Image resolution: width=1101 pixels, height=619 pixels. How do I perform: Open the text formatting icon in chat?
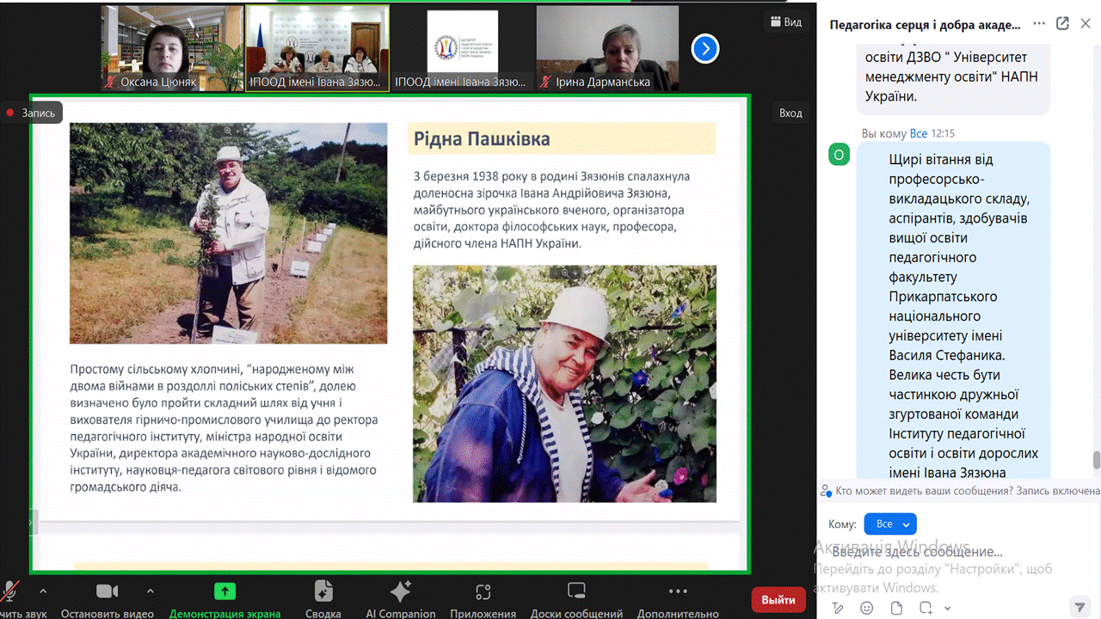click(838, 608)
